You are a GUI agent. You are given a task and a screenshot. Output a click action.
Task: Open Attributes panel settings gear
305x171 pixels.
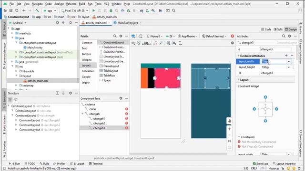(x=290, y=36)
